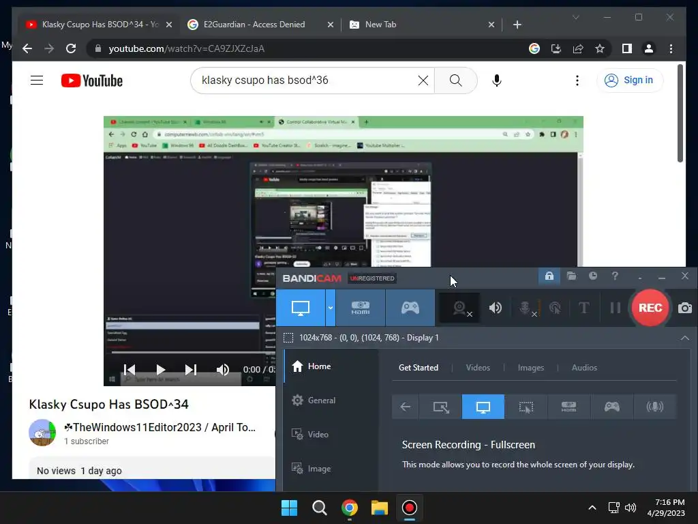Select HDMI device mode in mode row

tap(568, 407)
